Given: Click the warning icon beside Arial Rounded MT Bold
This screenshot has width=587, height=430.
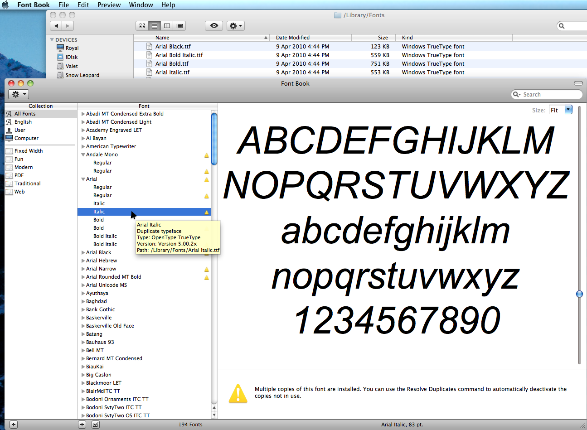Looking at the screenshot, I should 207,277.
